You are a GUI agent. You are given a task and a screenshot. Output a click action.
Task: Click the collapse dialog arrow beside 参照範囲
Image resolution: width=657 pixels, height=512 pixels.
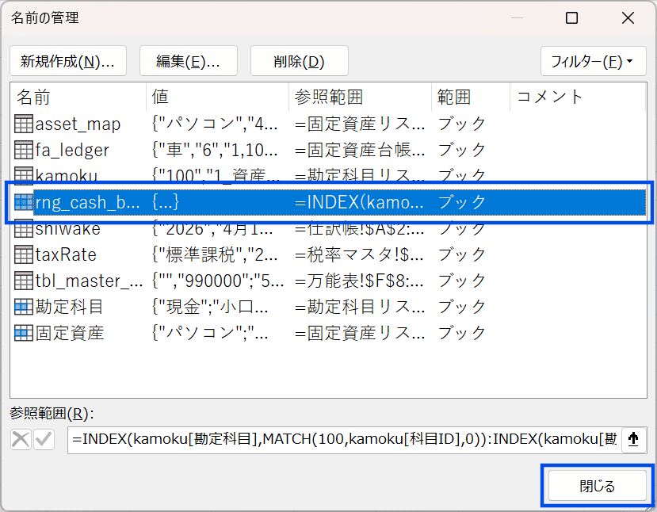click(x=633, y=439)
